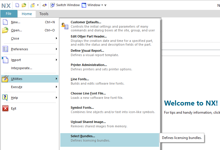Click the Help question mark icon
The image size is (220, 150).
pos(5,98)
